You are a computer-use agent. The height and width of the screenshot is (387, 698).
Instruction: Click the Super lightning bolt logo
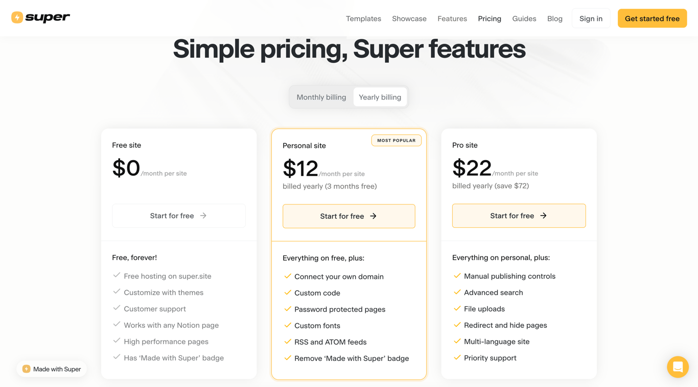click(17, 17)
